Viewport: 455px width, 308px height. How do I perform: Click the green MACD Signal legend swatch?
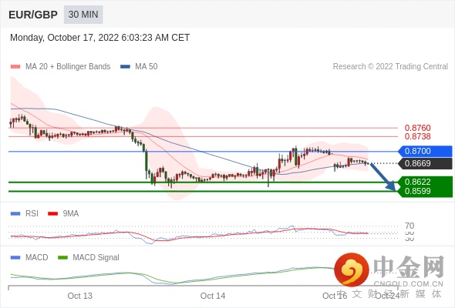tap(62, 258)
